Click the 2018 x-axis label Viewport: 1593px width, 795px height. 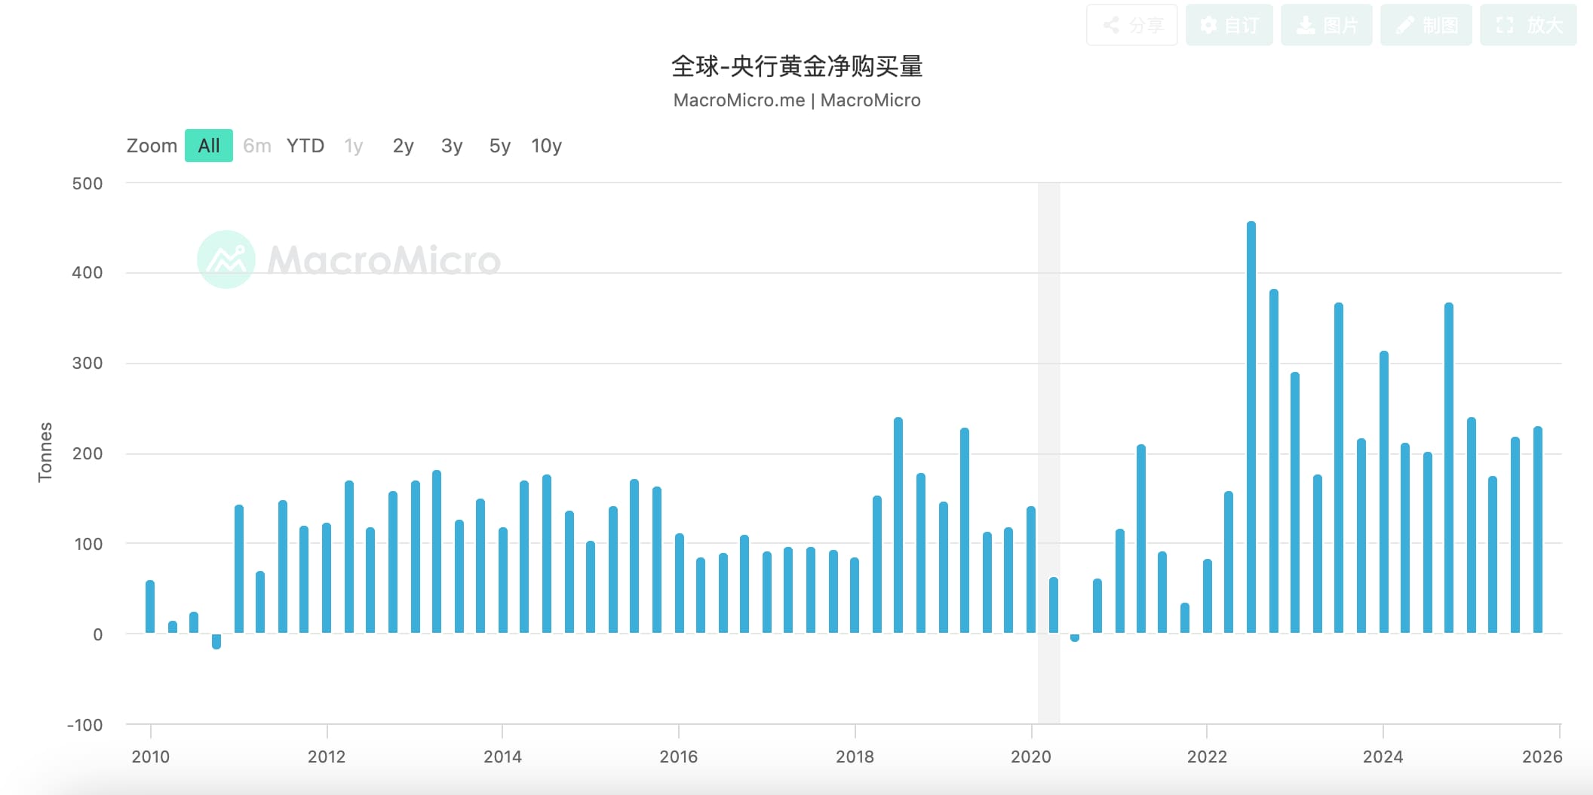click(855, 757)
